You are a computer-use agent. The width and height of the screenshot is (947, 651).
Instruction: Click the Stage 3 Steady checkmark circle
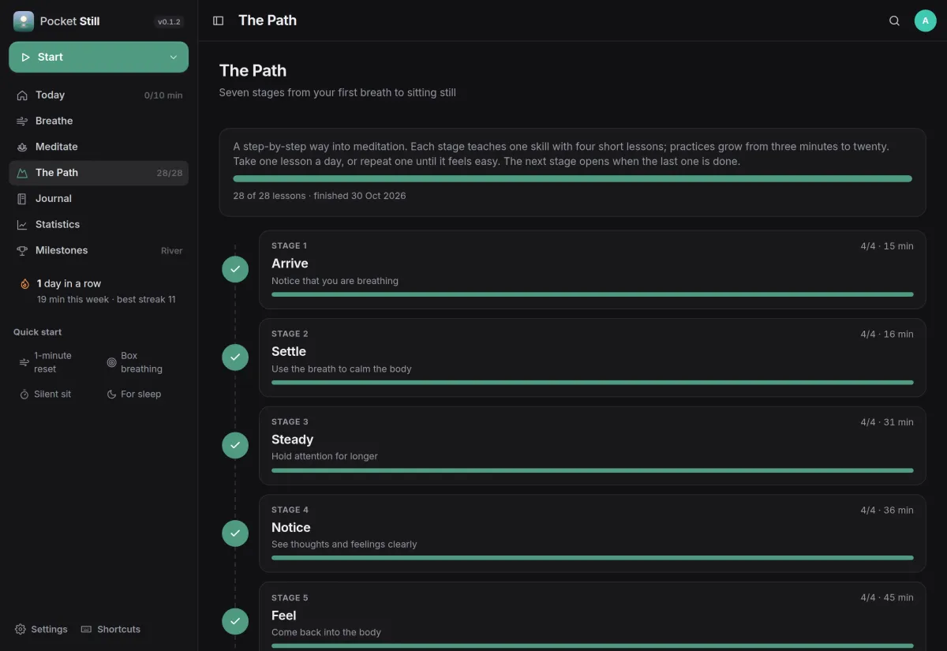235,445
